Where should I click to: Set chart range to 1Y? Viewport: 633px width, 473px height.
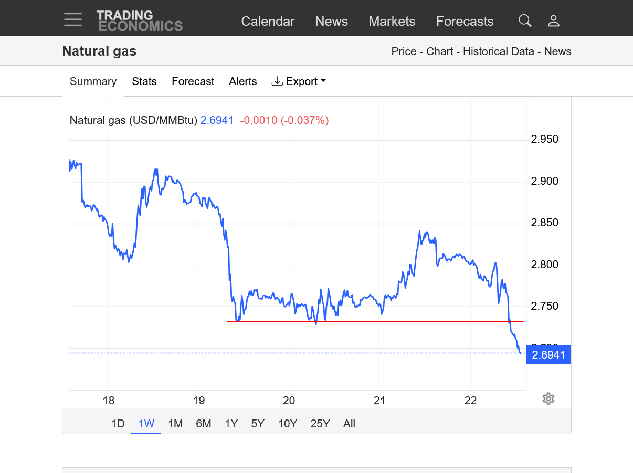click(231, 424)
